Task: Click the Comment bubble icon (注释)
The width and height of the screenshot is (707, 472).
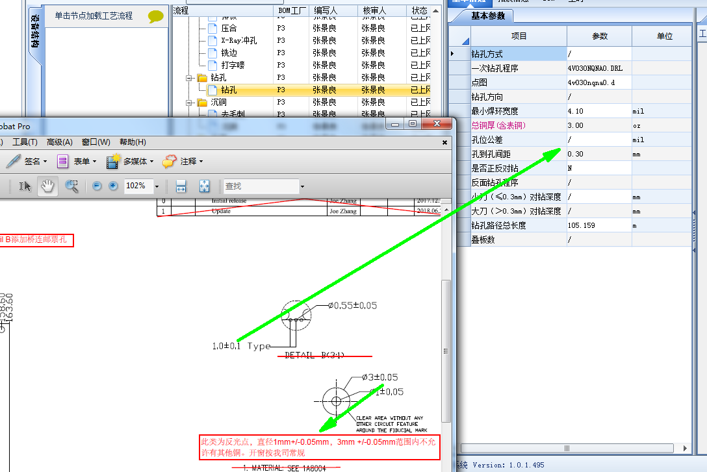Action: (169, 161)
